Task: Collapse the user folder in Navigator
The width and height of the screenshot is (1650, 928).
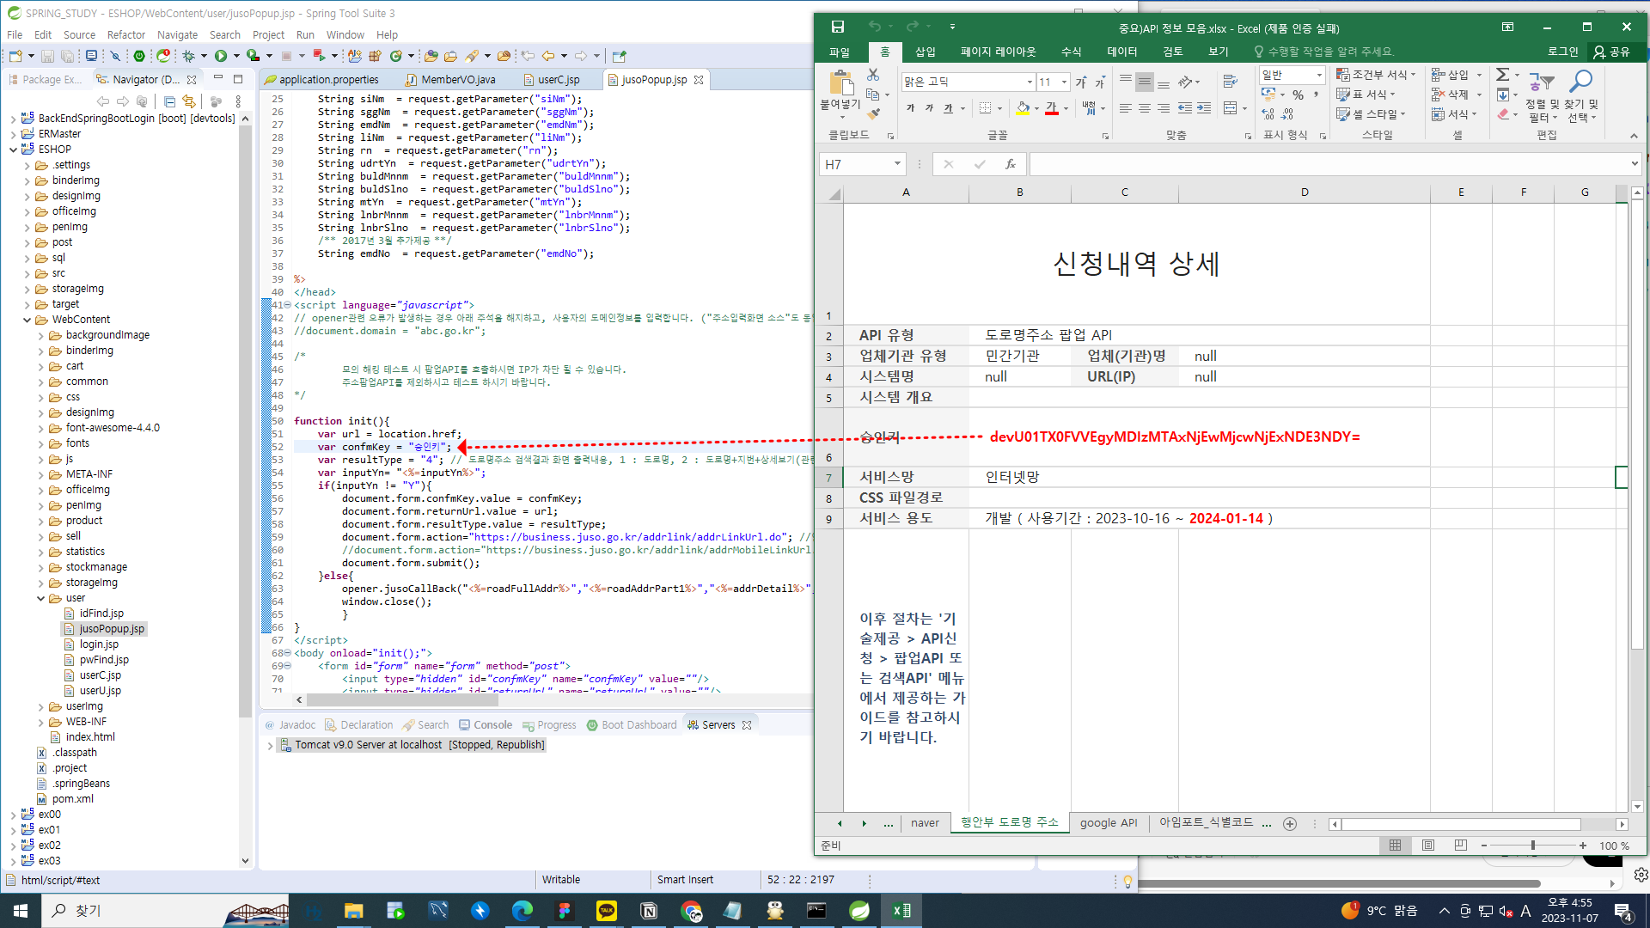Action: [40, 598]
